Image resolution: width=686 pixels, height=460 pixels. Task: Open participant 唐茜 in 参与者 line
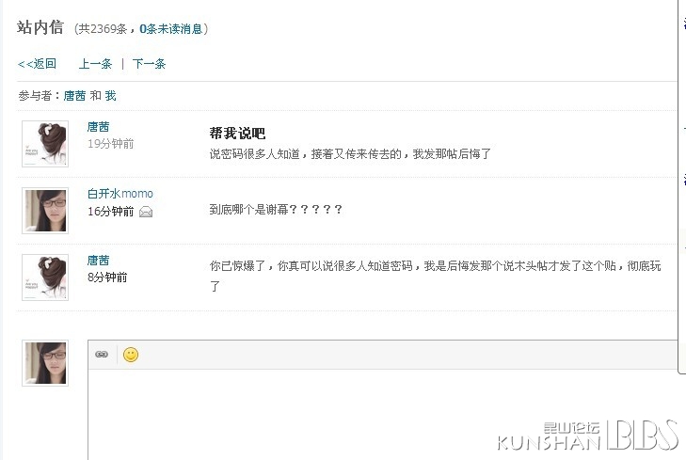pos(74,96)
